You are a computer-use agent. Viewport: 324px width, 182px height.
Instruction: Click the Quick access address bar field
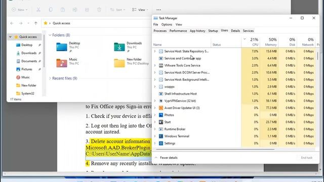97,23
